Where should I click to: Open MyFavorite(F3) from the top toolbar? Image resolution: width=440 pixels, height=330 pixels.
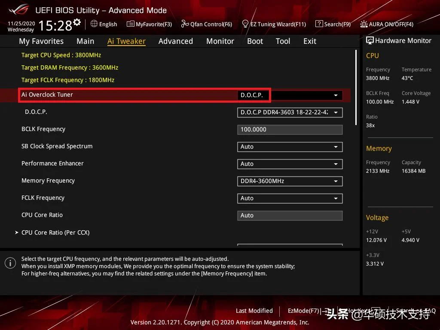[131, 24]
